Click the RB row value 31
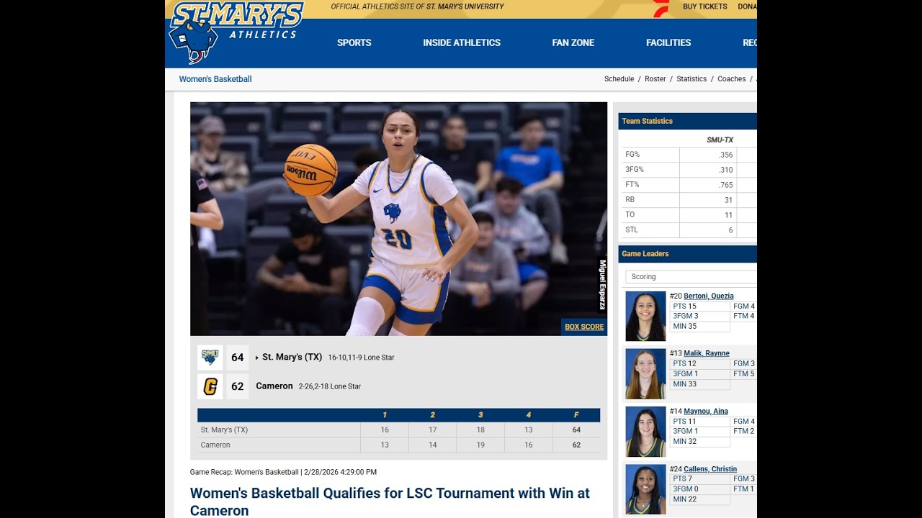 coord(728,200)
